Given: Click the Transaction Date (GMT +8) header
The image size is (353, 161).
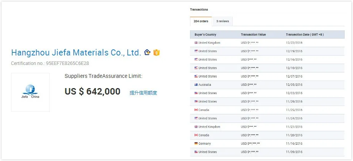Looking at the screenshot, I should tap(305, 35).
